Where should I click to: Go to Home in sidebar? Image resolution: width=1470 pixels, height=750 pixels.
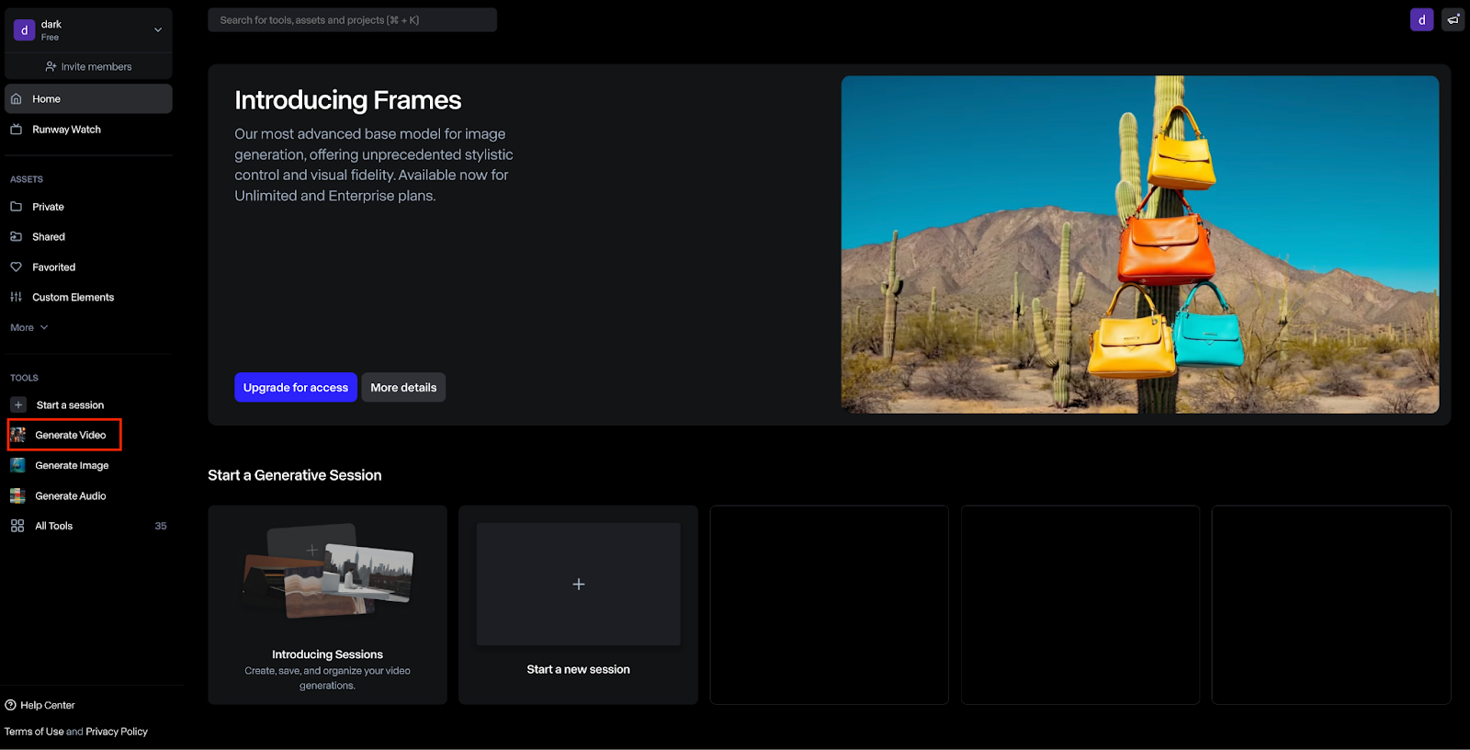click(x=88, y=99)
